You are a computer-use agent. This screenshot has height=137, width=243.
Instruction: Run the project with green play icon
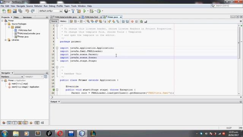[85, 11]
